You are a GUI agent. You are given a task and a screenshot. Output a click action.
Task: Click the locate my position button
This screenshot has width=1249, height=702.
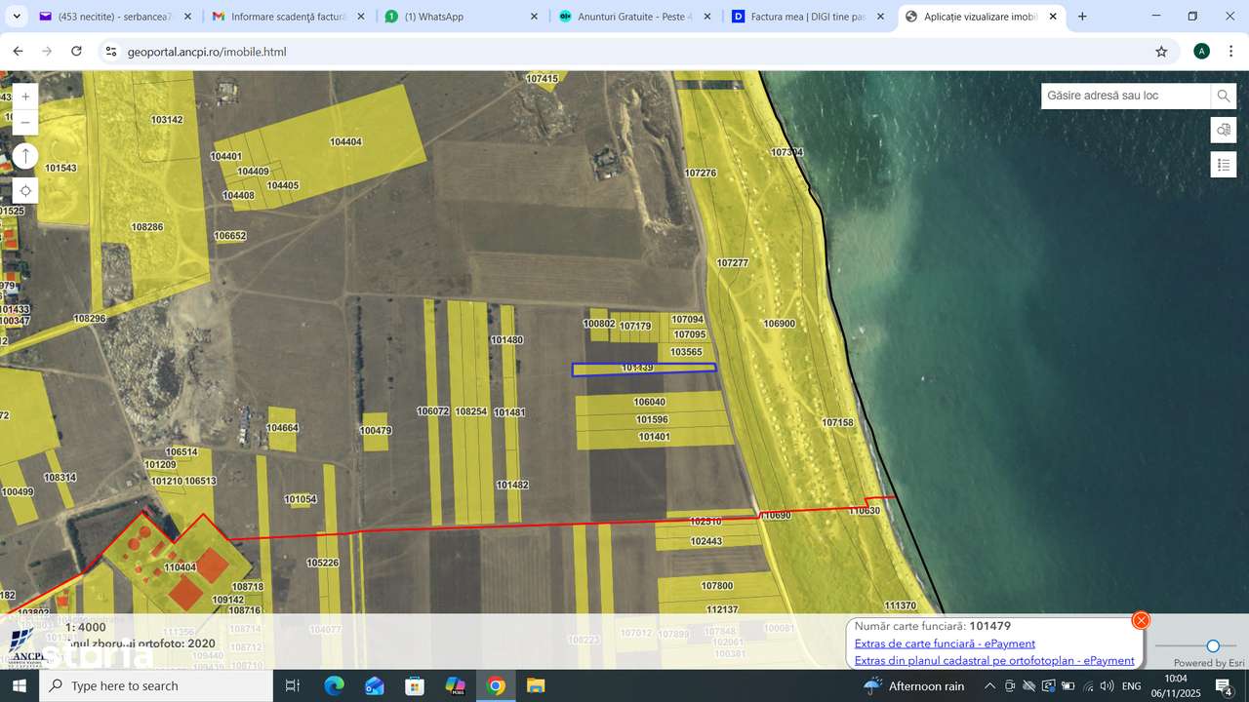pyautogui.click(x=25, y=190)
